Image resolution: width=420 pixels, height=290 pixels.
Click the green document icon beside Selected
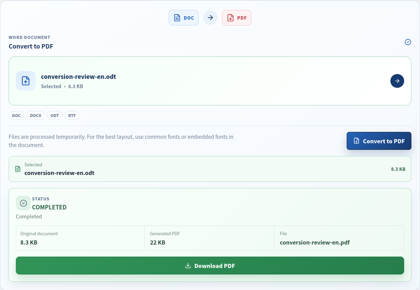coord(18,169)
